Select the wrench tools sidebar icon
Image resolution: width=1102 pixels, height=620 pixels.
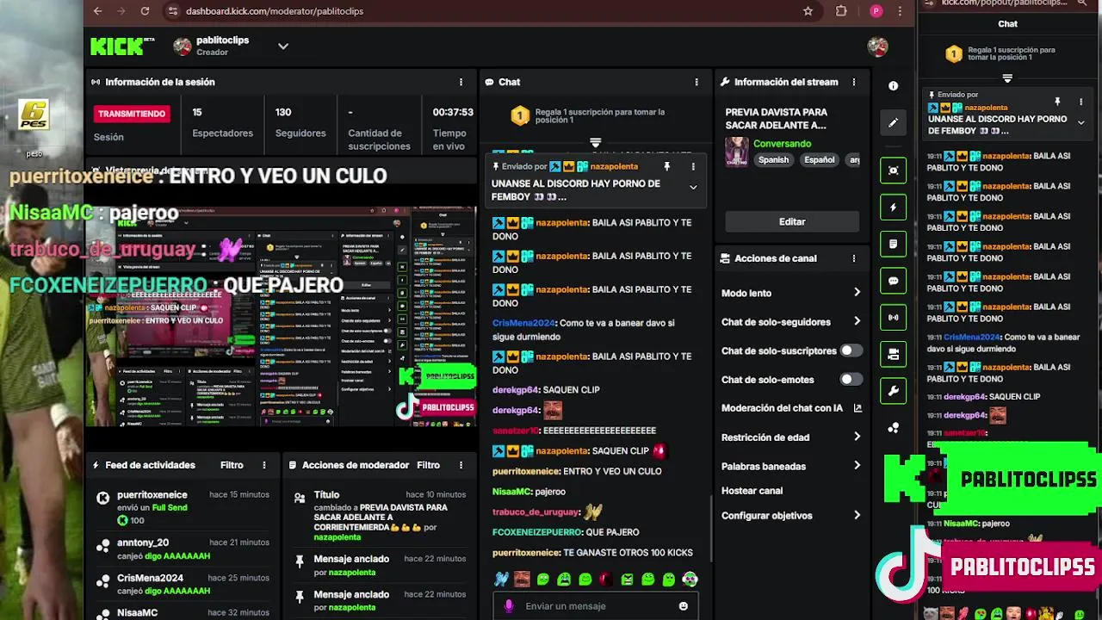(x=894, y=392)
